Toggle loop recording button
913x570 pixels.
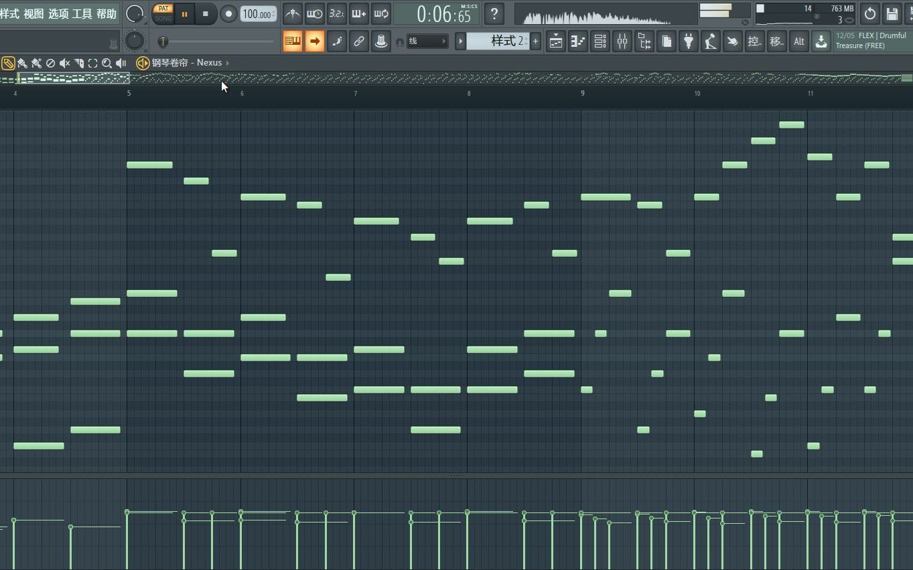(381, 13)
